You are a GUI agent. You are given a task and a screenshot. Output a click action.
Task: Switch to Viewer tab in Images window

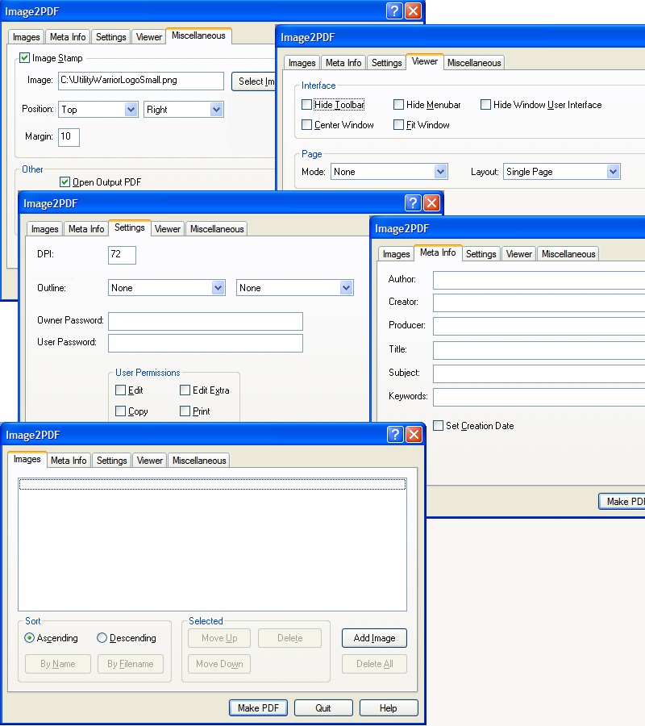(149, 461)
